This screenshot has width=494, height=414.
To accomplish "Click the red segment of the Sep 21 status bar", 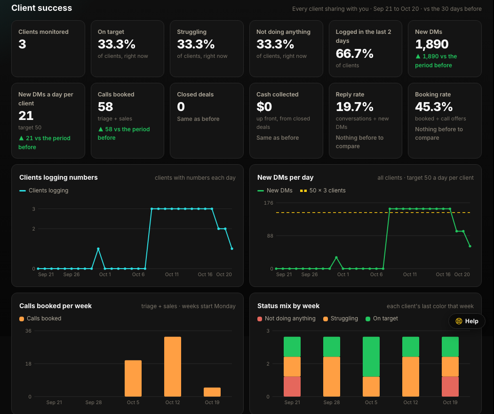I will pyautogui.click(x=292, y=387).
